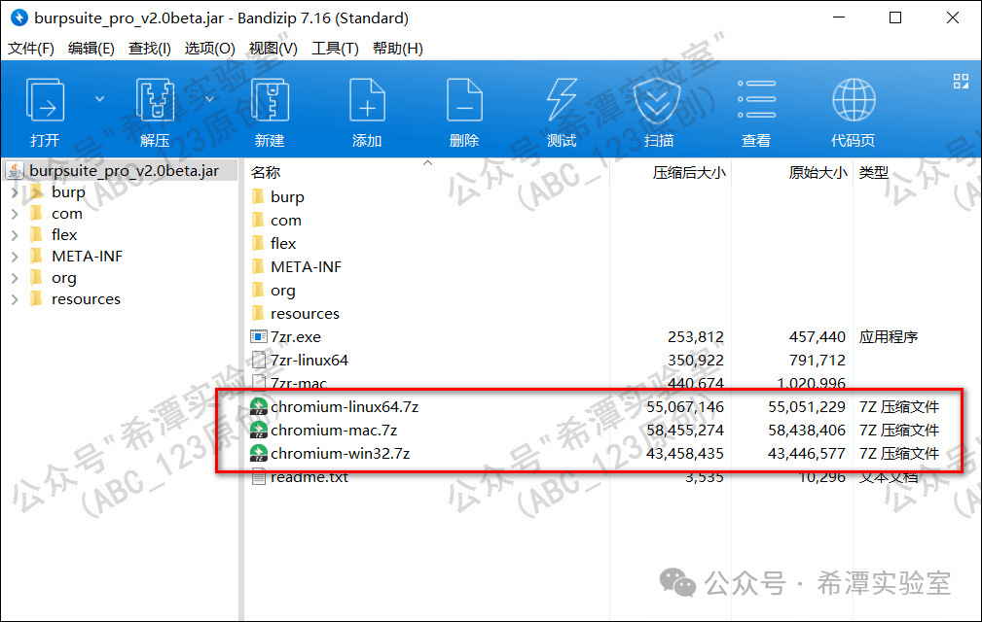This screenshot has width=982, height=622.
Task: Maximize the Bandizip window
Action: pos(895,17)
